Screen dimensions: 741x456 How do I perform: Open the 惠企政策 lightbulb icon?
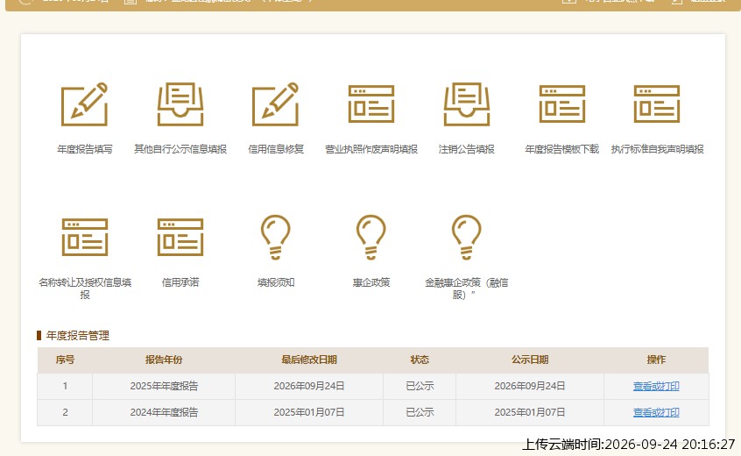click(371, 237)
